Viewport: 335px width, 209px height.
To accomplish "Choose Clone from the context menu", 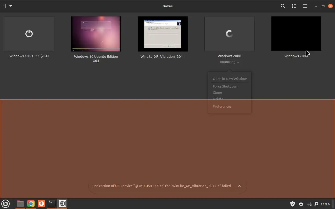I will [x=217, y=92].
